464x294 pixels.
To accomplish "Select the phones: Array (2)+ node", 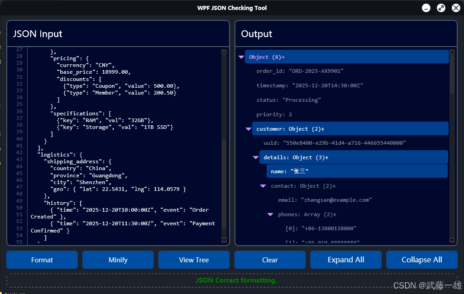I will tap(307, 214).
